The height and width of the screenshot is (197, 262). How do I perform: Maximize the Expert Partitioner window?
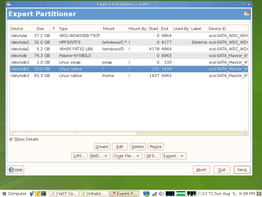pyautogui.click(x=243, y=5)
